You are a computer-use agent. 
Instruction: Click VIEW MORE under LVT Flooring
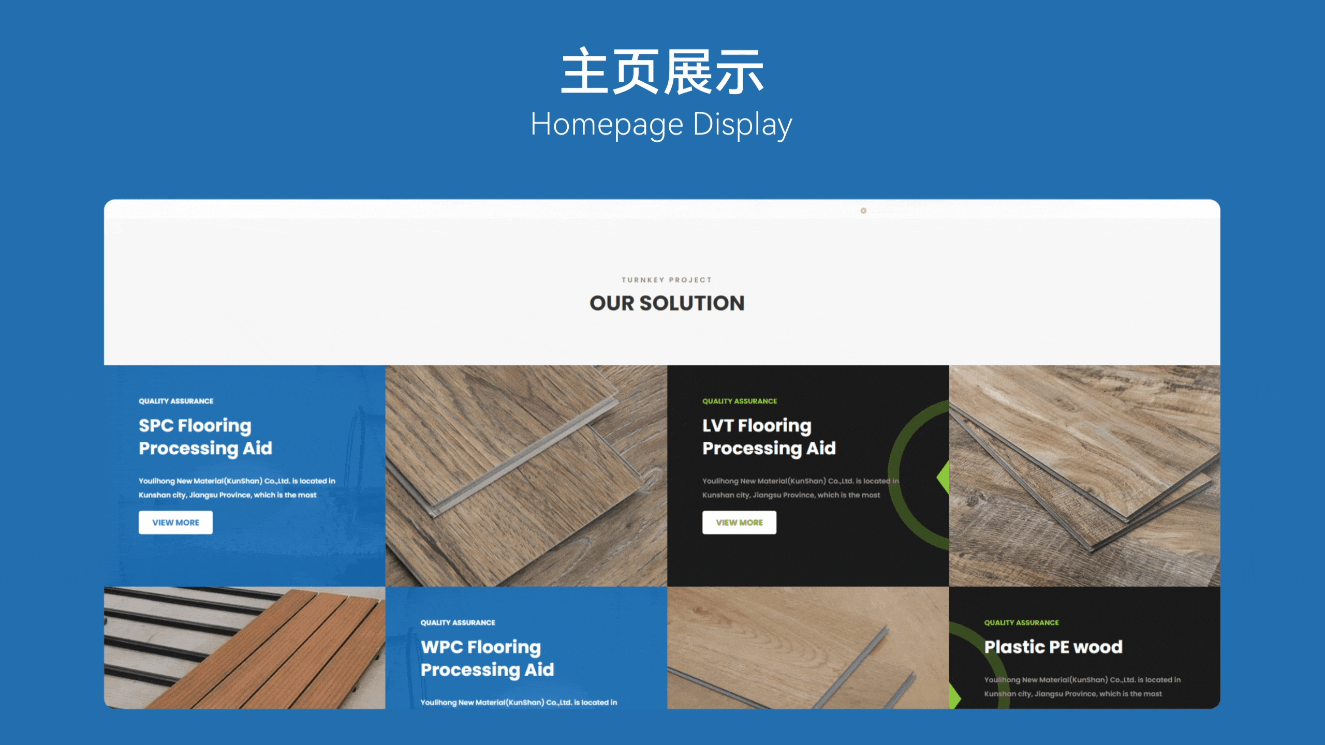(x=739, y=523)
